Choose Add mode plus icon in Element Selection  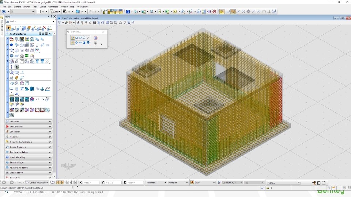tap(76, 43)
